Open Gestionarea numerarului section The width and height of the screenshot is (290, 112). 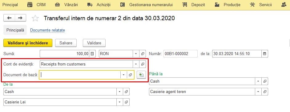click(151, 5)
